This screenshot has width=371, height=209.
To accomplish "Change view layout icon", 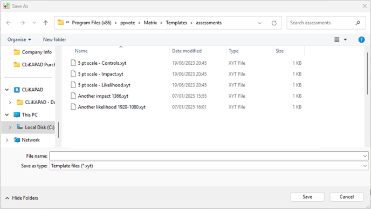I will pos(337,39).
